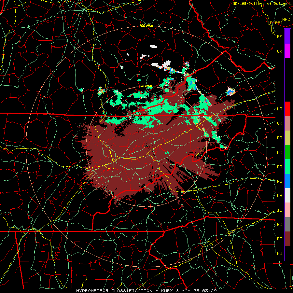Click the 100 NMI range ring label
Image resolution: width=293 pixels, height=293 pixels.
pos(146,26)
